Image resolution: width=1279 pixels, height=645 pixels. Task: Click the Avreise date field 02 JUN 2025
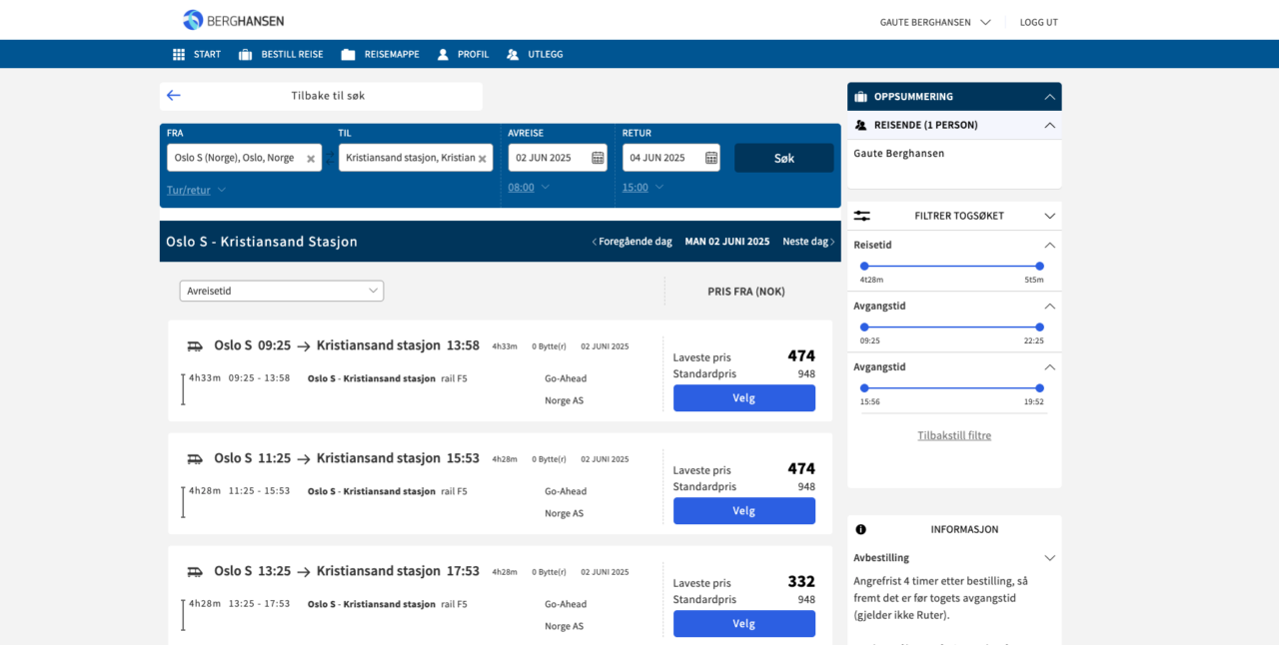tap(558, 158)
